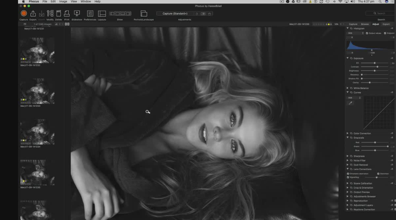Expand the Sharpness section
This screenshot has width=396, height=220.
347,156
